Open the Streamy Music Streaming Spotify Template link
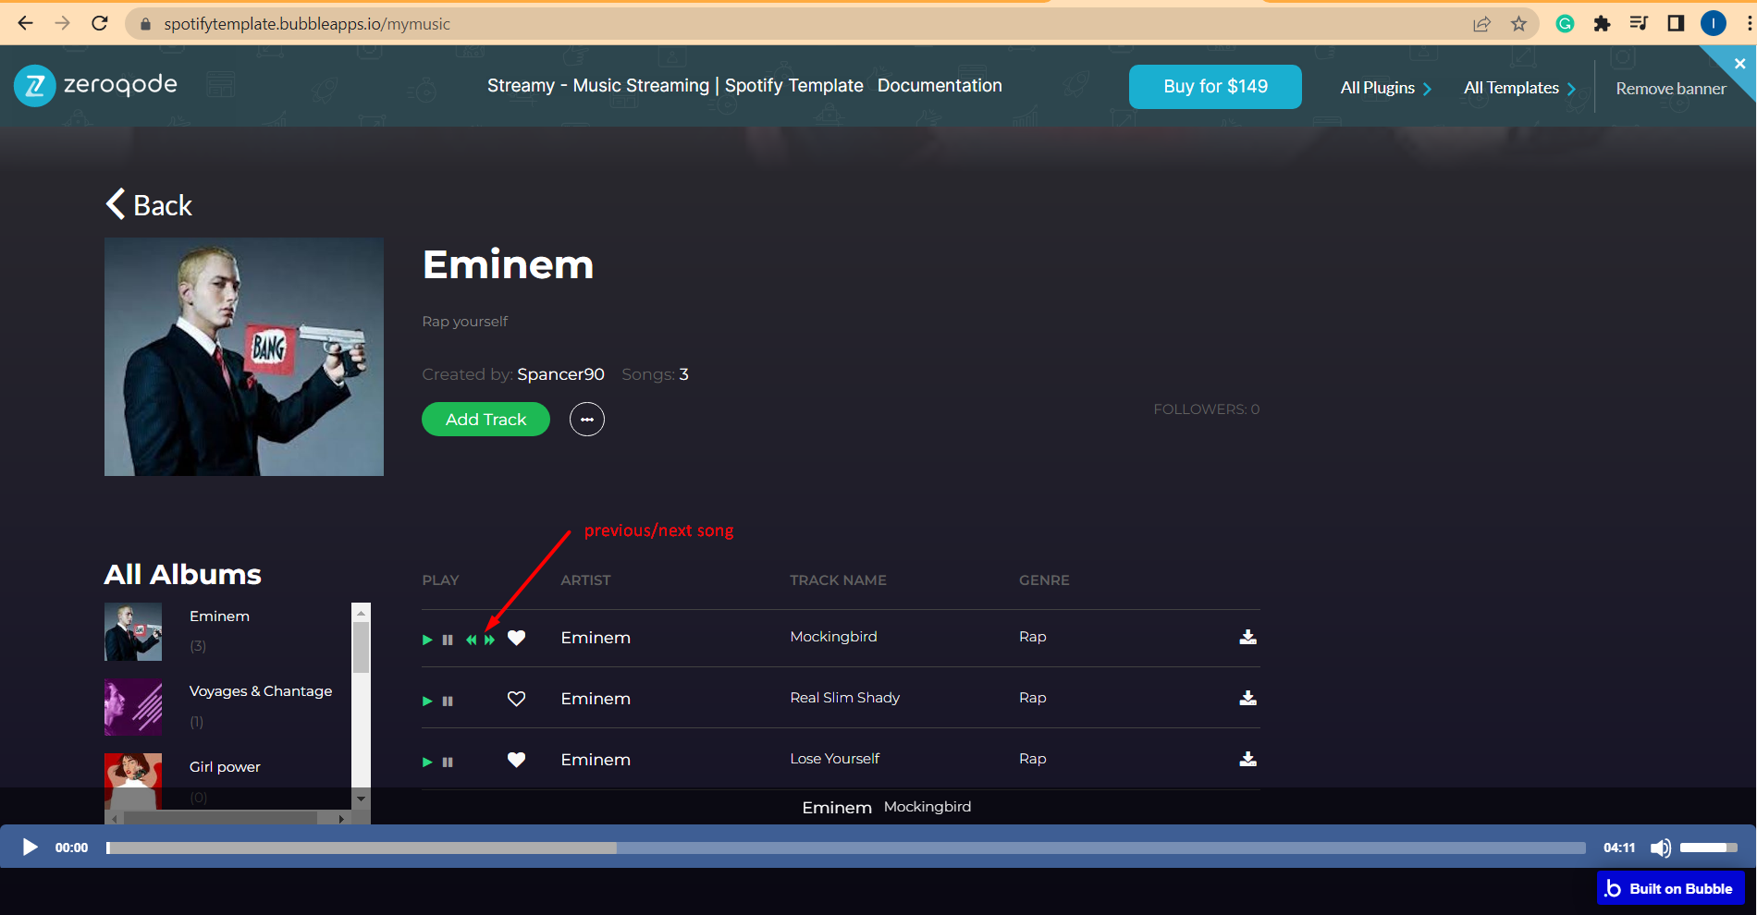Image resolution: width=1757 pixels, height=915 pixels. [675, 86]
